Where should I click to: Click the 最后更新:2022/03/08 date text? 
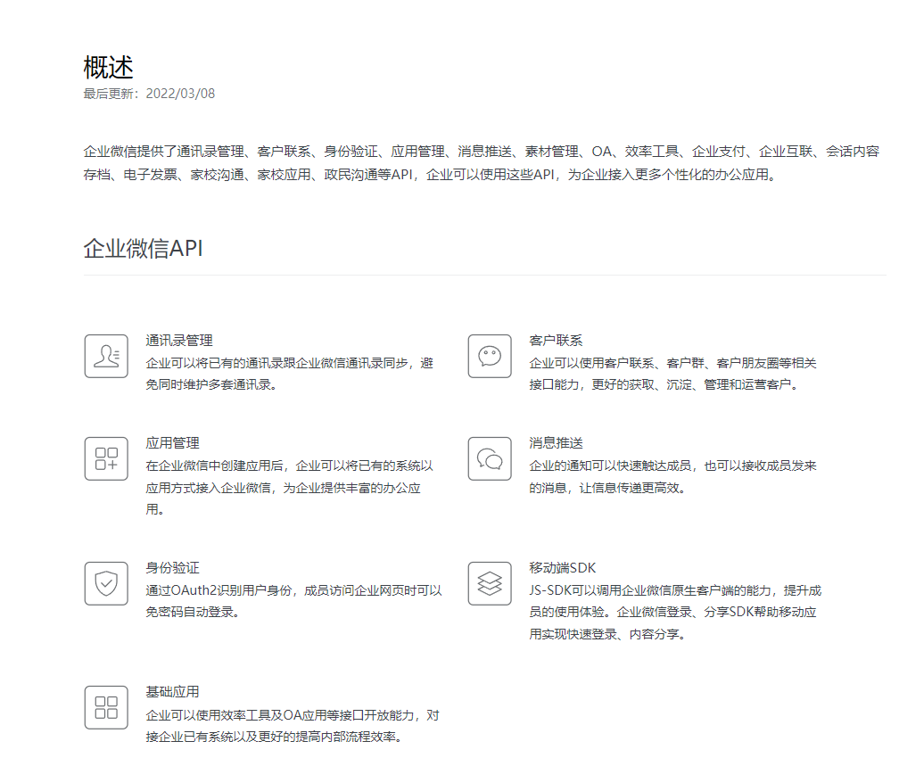click(149, 94)
